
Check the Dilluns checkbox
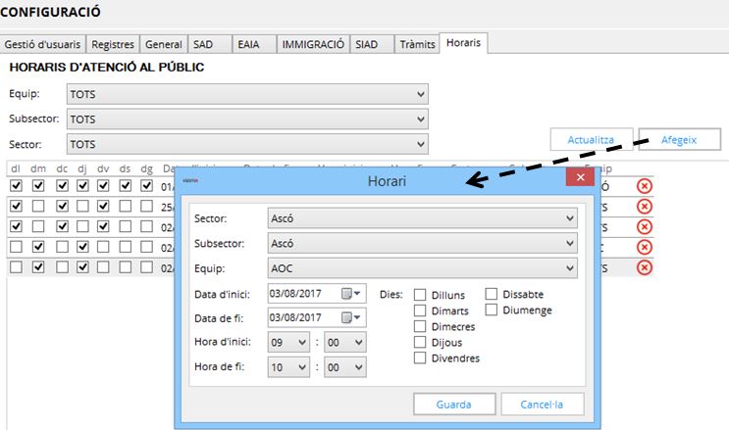coord(421,295)
